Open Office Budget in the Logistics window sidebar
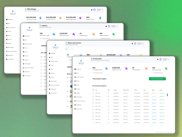Screen dimensions: 182x137 point(27,64)
